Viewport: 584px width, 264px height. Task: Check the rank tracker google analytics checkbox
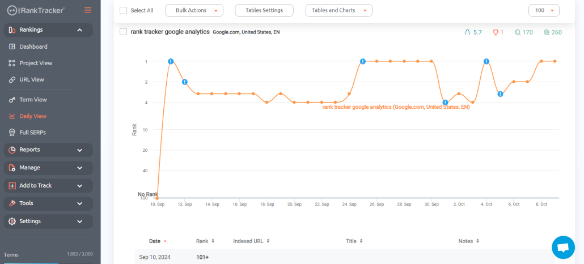tap(123, 32)
